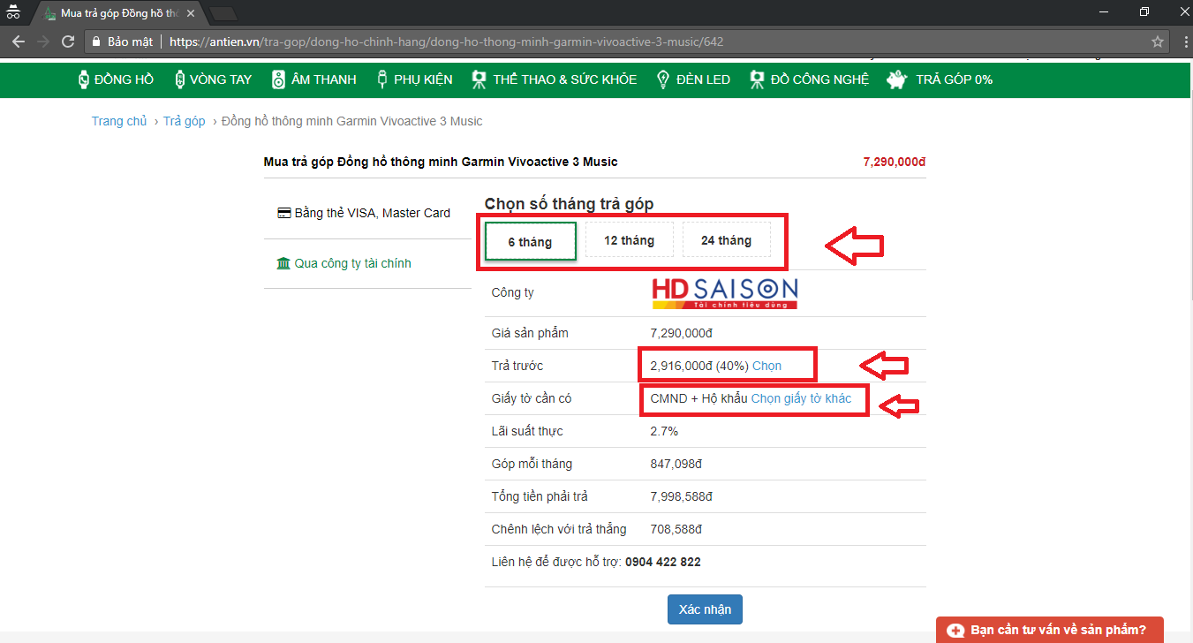Viewport: 1193px width, 643px height.
Task: Click the browser back arrow
Action: [x=19, y=42]
